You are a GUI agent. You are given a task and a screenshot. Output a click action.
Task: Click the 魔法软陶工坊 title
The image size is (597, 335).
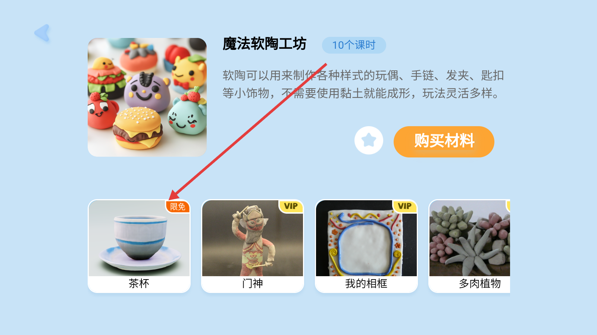coord(265,44)
